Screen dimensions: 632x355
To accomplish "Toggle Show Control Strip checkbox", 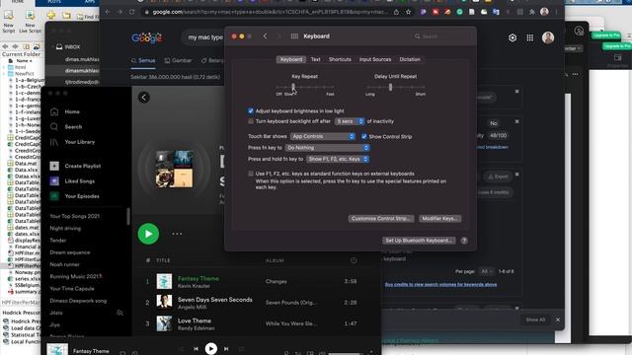I will (x=364, y=136).
